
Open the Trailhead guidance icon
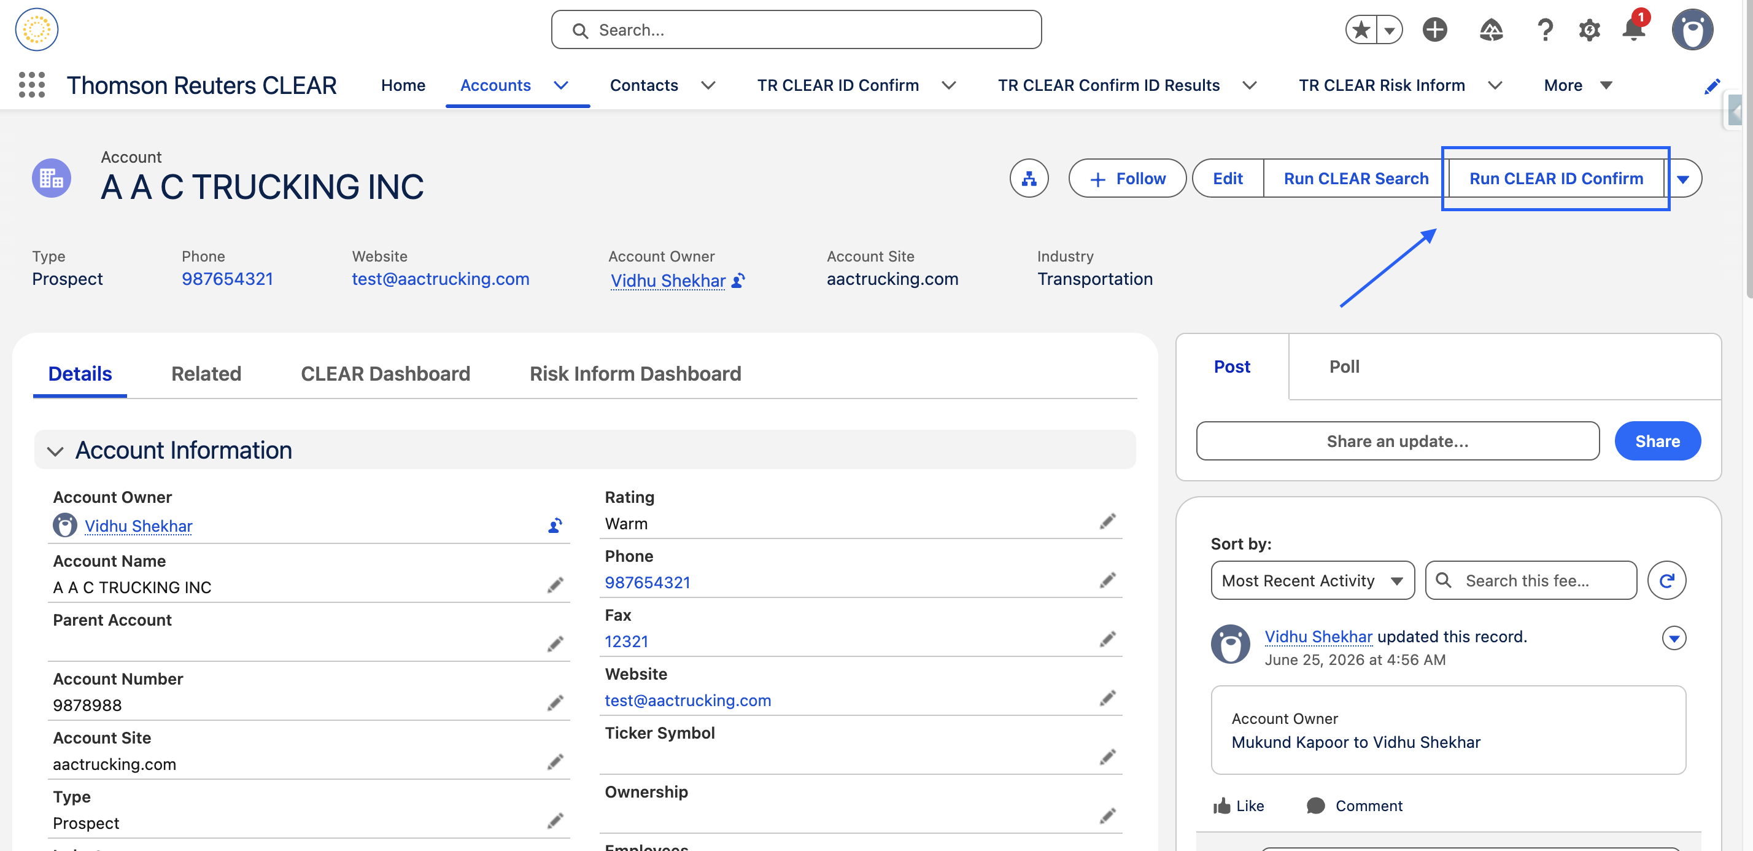pos(1491,30)
